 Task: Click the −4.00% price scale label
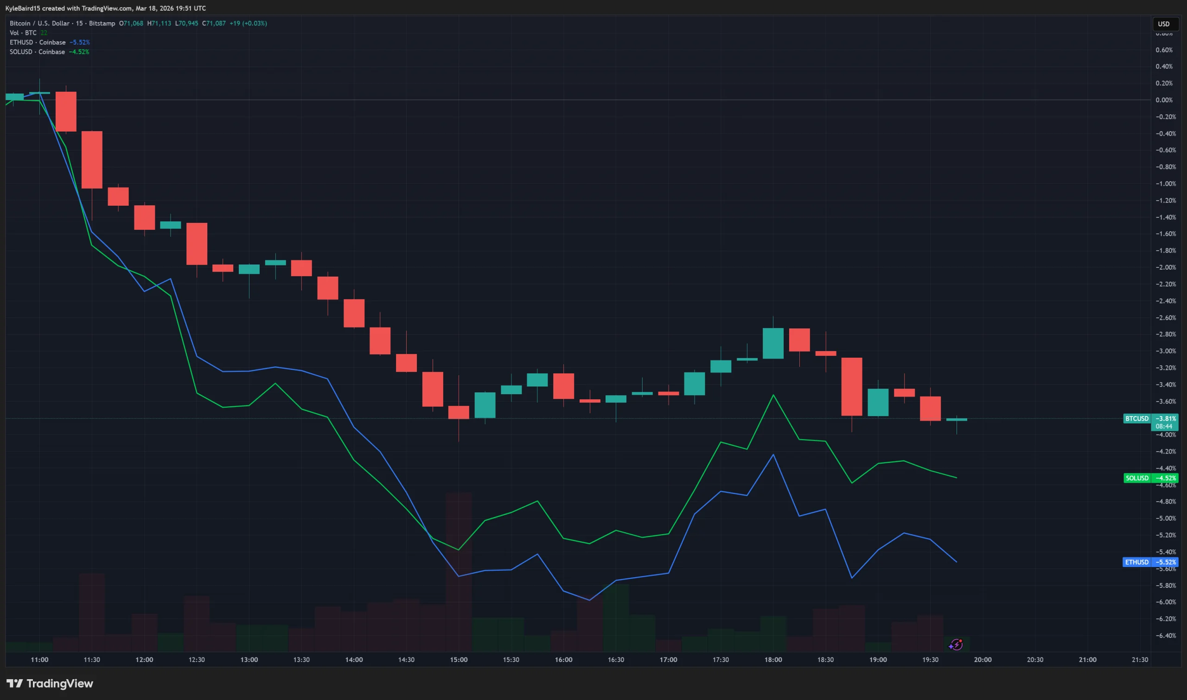[x=1165, y=435]
